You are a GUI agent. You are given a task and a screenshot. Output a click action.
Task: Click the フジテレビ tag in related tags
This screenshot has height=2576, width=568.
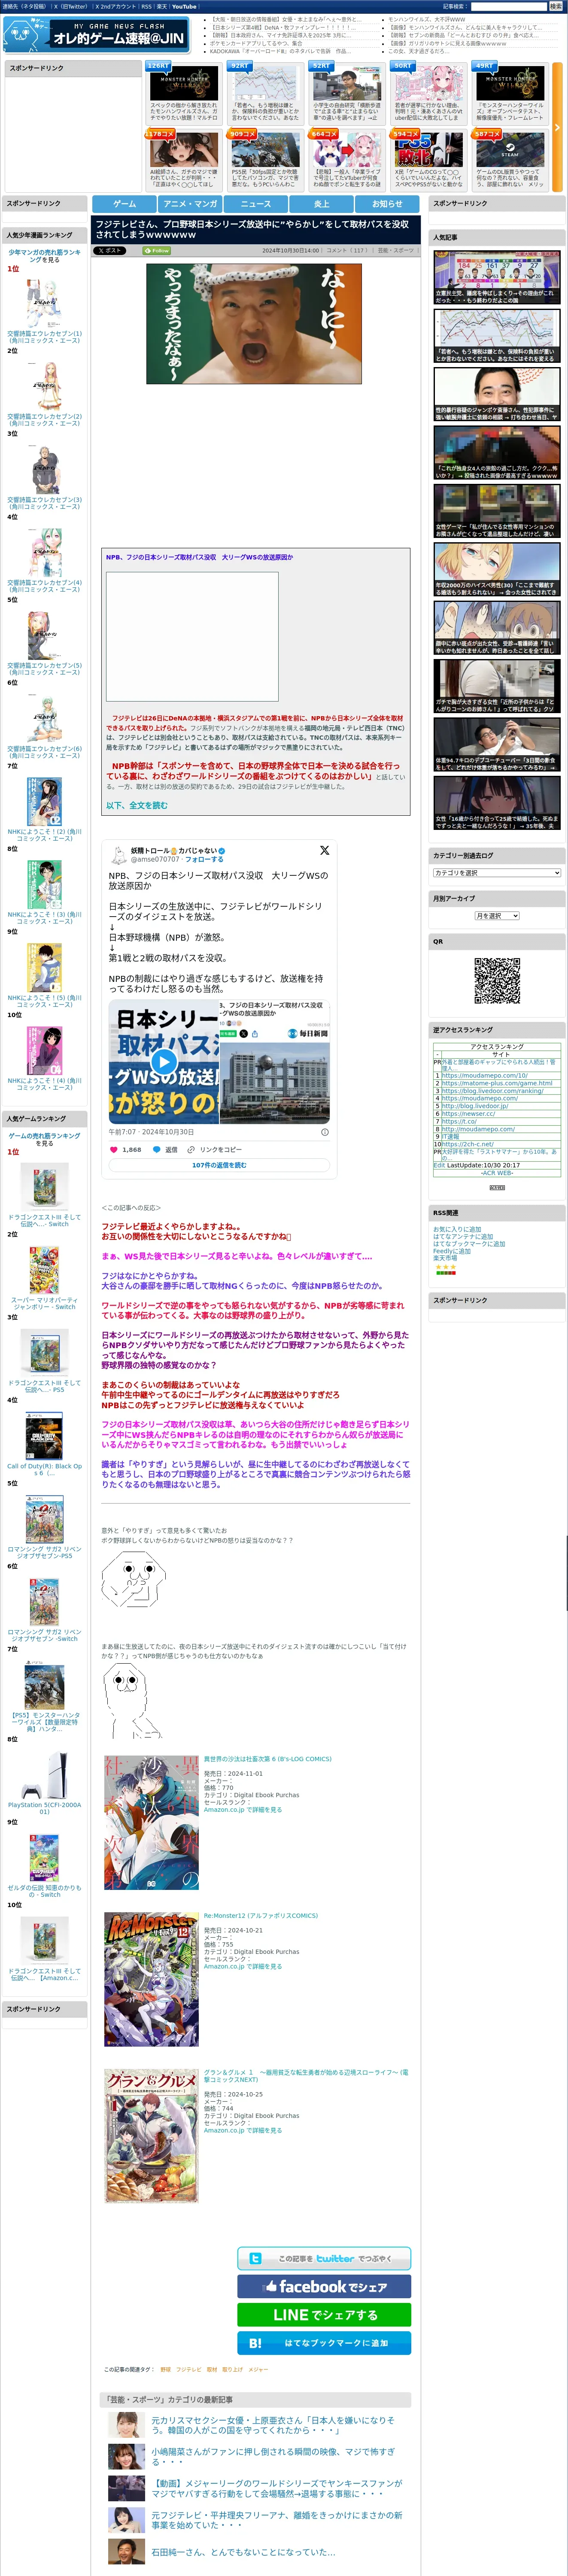188,2369
